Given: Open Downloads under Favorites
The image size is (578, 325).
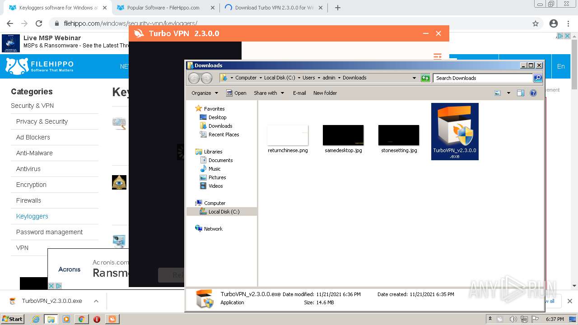Looking at the screenshot, I should tap(220, 126).
